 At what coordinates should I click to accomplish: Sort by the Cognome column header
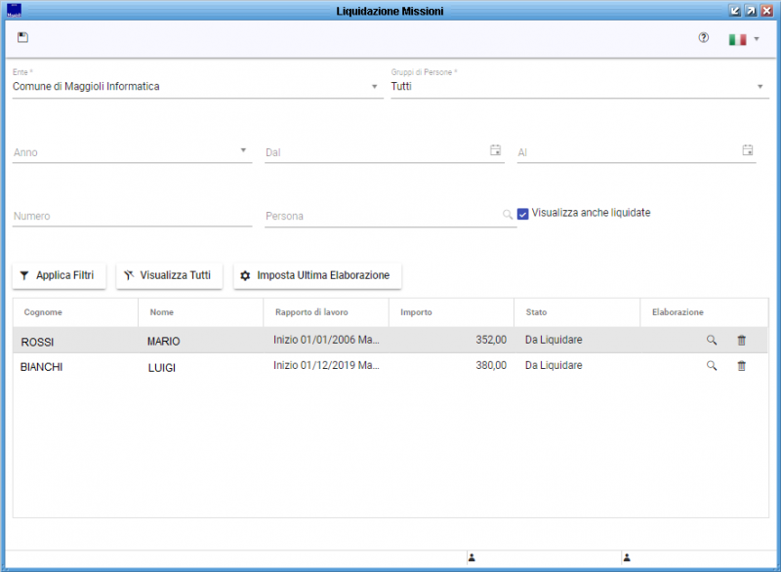[x=44, y=312]
